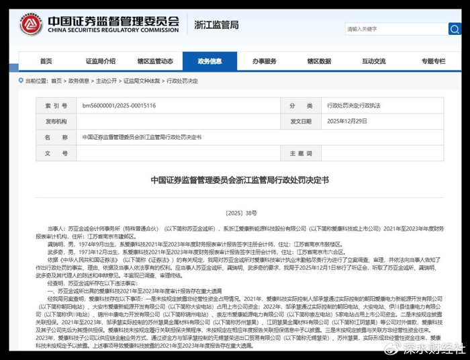This screenshot has height=360, width=470.
Task: Click the 文号 table label cell
Action: coord(56,153)
